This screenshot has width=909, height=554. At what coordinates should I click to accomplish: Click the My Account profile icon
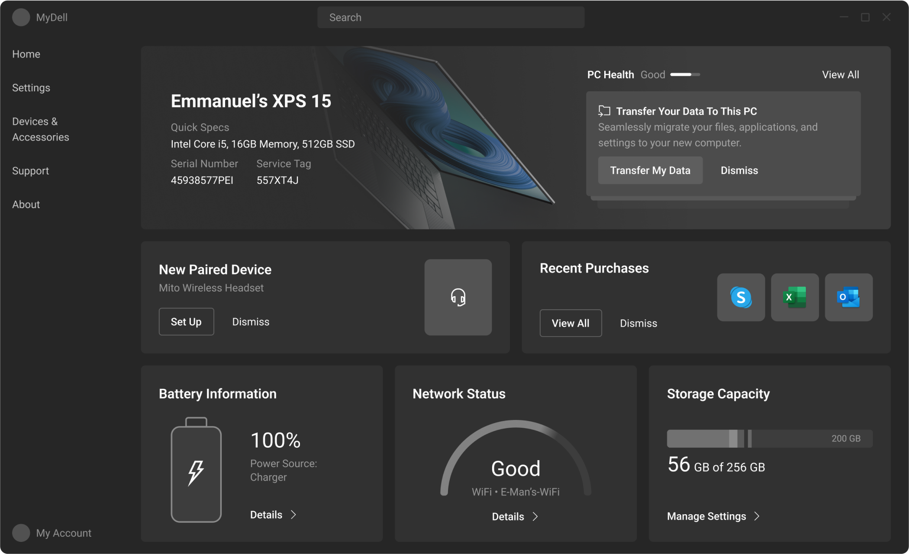click(19, 533)
